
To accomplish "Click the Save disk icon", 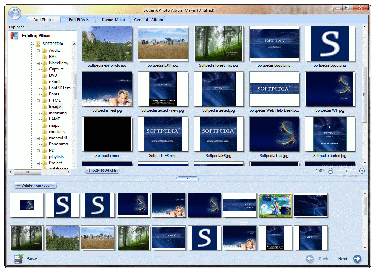I will click(x=18, y=259).
